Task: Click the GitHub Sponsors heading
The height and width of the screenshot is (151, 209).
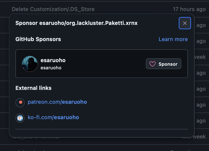Action: coord(38,39)
